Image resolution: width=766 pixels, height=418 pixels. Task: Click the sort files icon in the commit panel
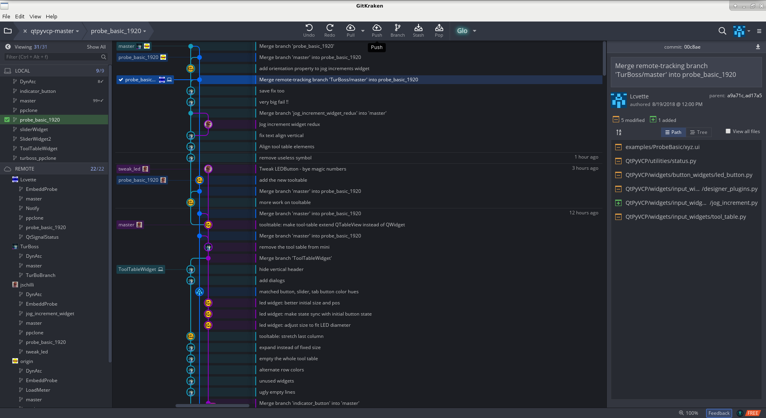619,132
